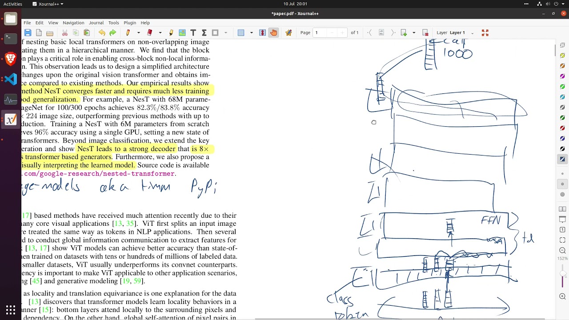This screenshot has height=320, width=569.
Task: Open a file with the folder icon
Action: pyautogui.click(x=50, y=32)
